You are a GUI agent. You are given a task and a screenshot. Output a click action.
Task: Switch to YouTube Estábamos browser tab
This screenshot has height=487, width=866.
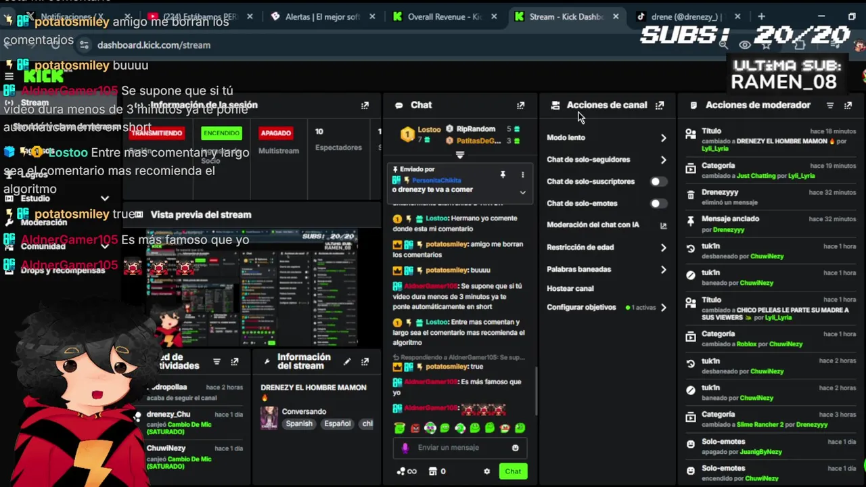[x=200, y=16]
